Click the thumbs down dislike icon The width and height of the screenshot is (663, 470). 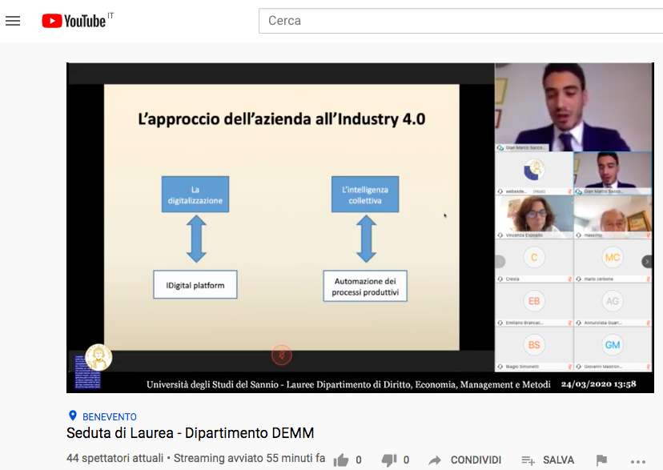[389, 460]
